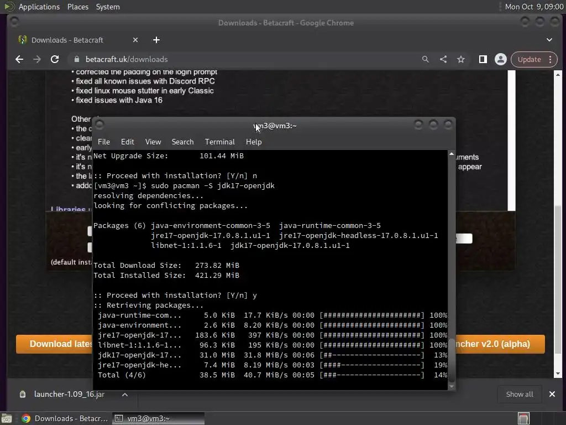Bookmark this page with star icon
The width and height of the screenshot is (566, 425).
coord(461,59)
